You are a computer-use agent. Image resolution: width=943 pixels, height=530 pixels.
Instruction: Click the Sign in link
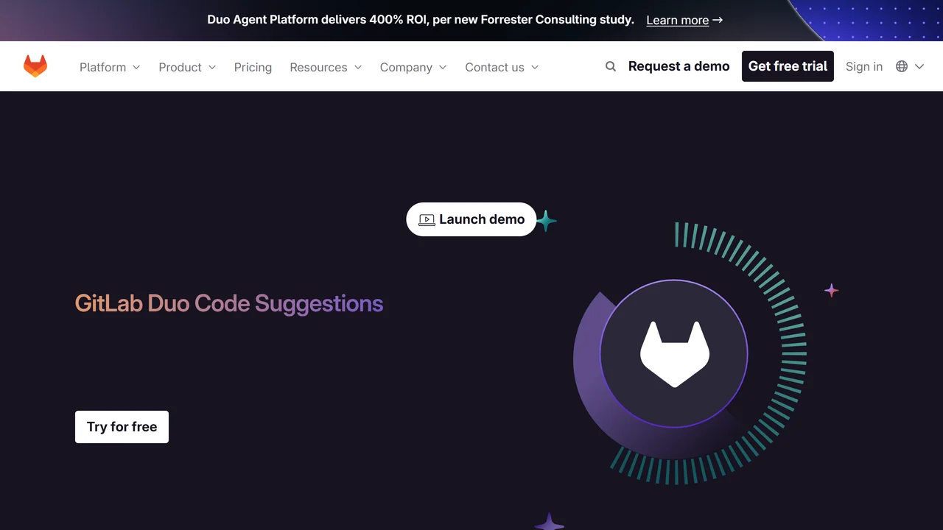864,66
